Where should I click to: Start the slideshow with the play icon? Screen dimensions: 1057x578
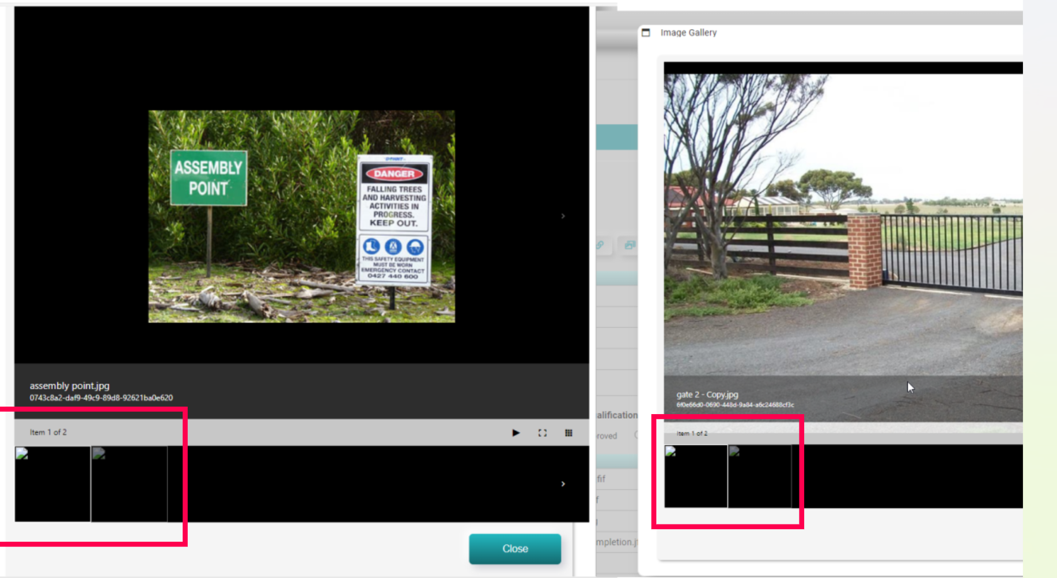coord(516,432)
